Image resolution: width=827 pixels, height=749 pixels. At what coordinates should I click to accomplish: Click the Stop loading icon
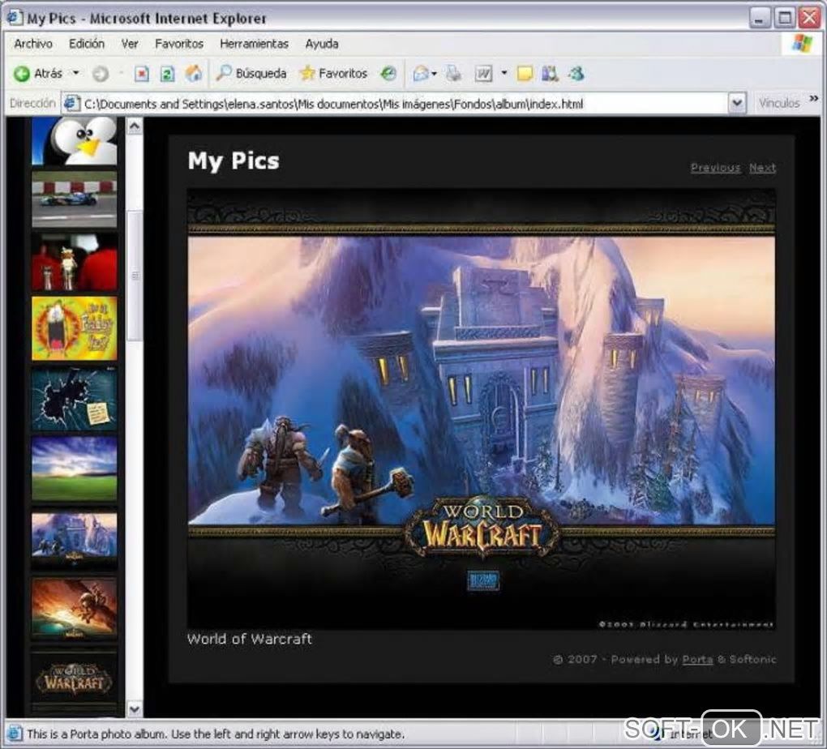tap(142, 74)
